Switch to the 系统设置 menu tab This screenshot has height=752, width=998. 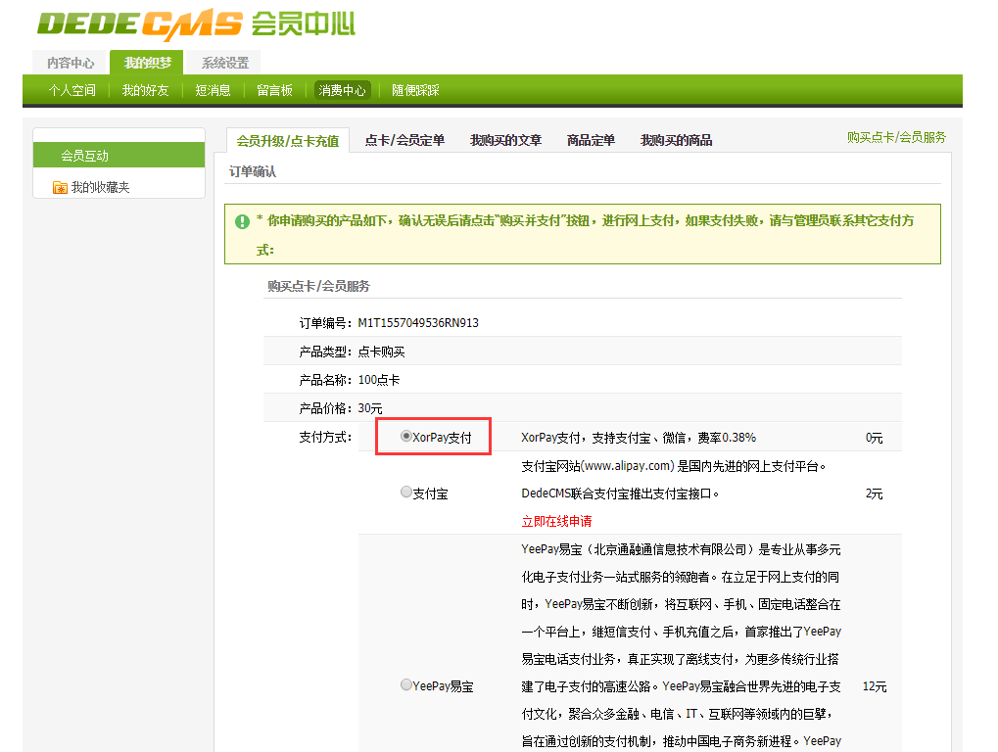226,62
